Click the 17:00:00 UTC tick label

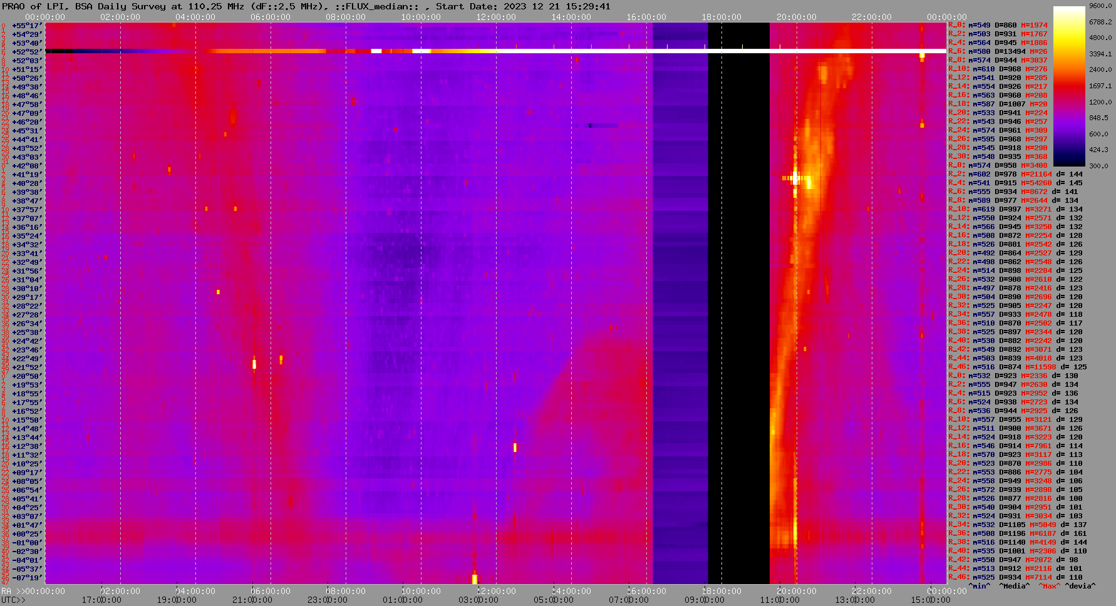[101, 600]
